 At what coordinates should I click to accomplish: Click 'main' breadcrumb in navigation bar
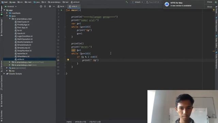point(28,2)
